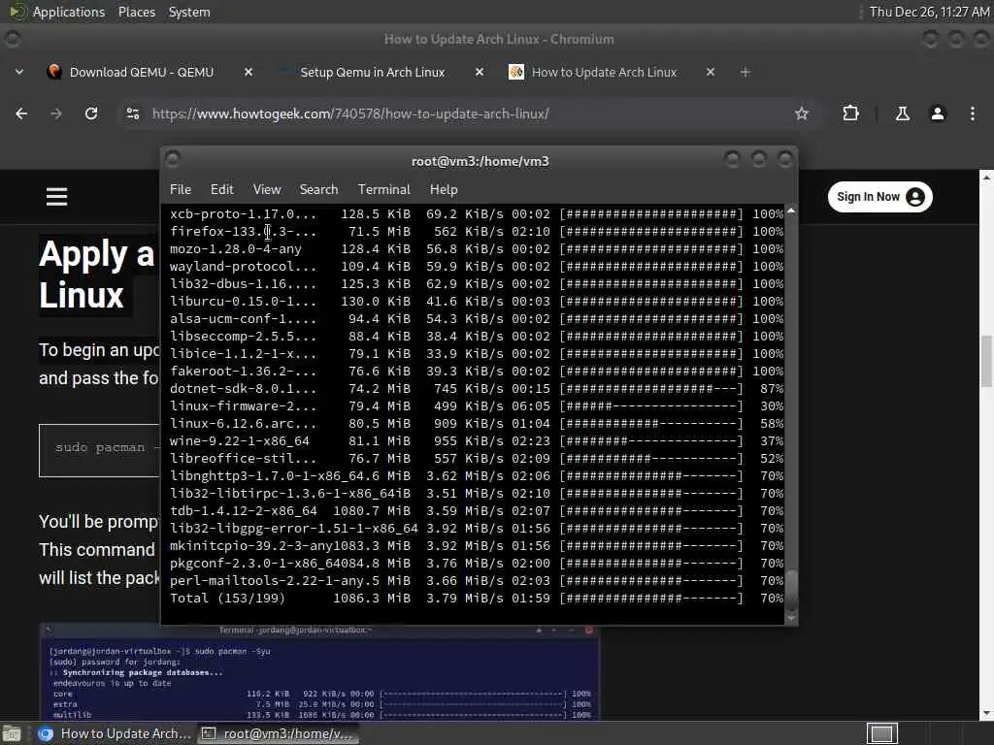
Task: Click the sudo pacman code box
Action: click(100, 450)
